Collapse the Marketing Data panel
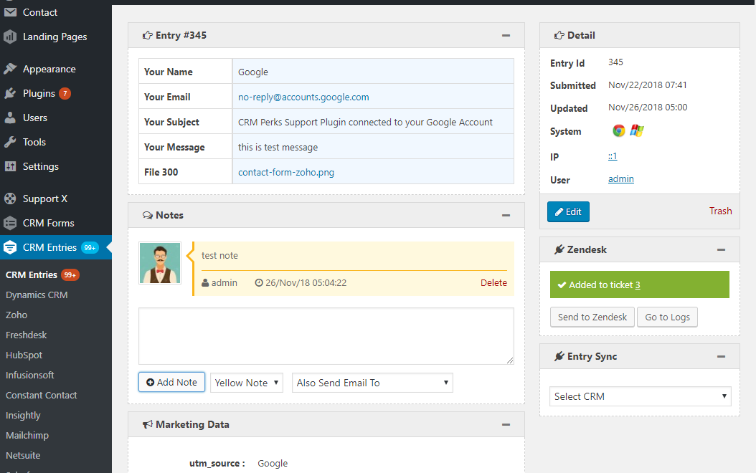The image size is (756, 473). point(506,424)
